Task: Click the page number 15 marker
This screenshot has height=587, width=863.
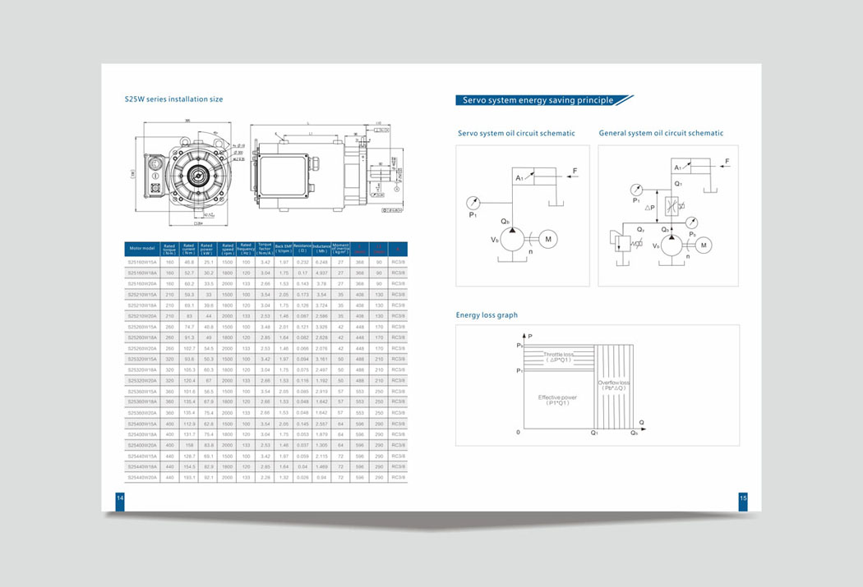Action: [x=742, y=498]
